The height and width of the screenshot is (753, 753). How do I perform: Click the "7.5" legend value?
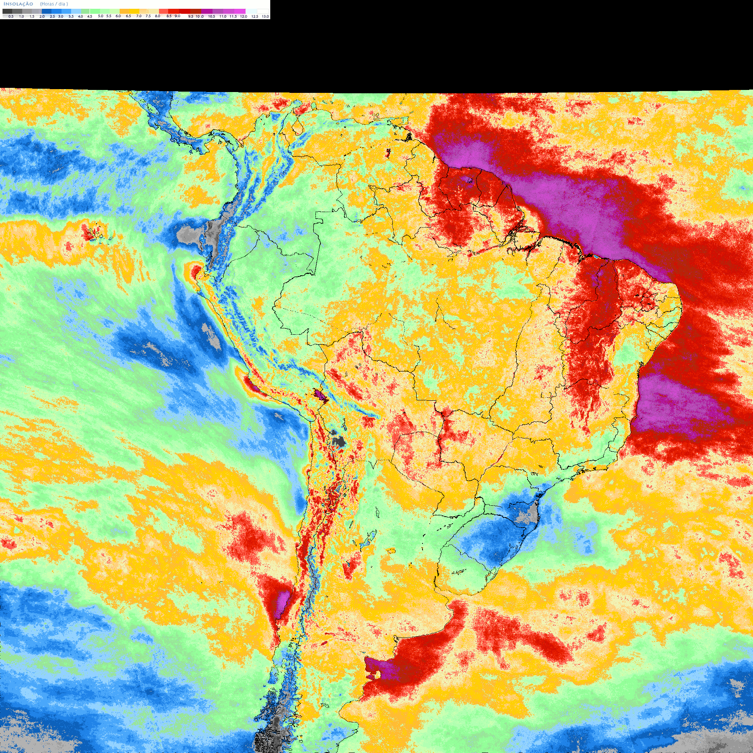(148, 16)
